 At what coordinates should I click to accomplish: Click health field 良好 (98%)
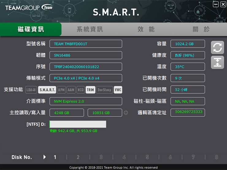coord(188,55)
